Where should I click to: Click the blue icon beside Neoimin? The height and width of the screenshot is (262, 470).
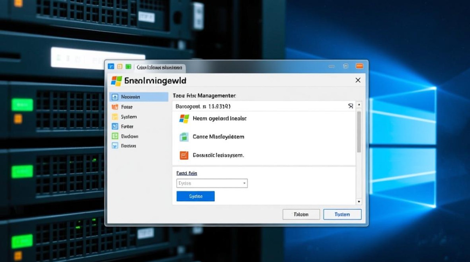click(x=114, y=97)
